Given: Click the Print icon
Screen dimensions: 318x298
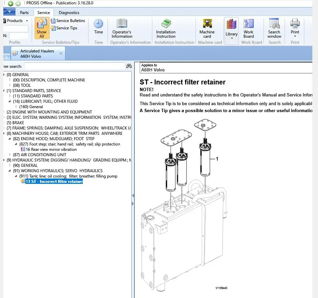Looking at the screenshot, I should (295, 23).
